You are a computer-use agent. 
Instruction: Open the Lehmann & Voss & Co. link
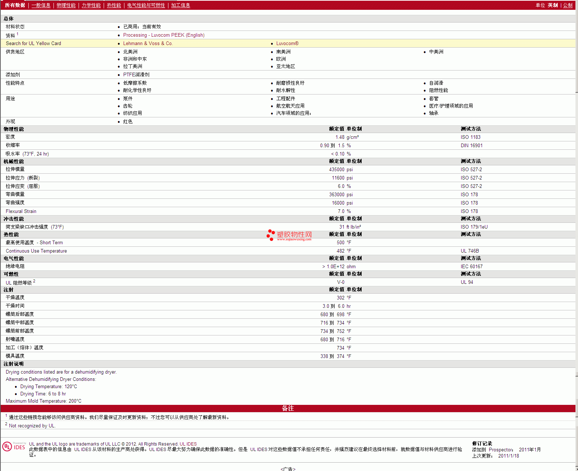148,43
